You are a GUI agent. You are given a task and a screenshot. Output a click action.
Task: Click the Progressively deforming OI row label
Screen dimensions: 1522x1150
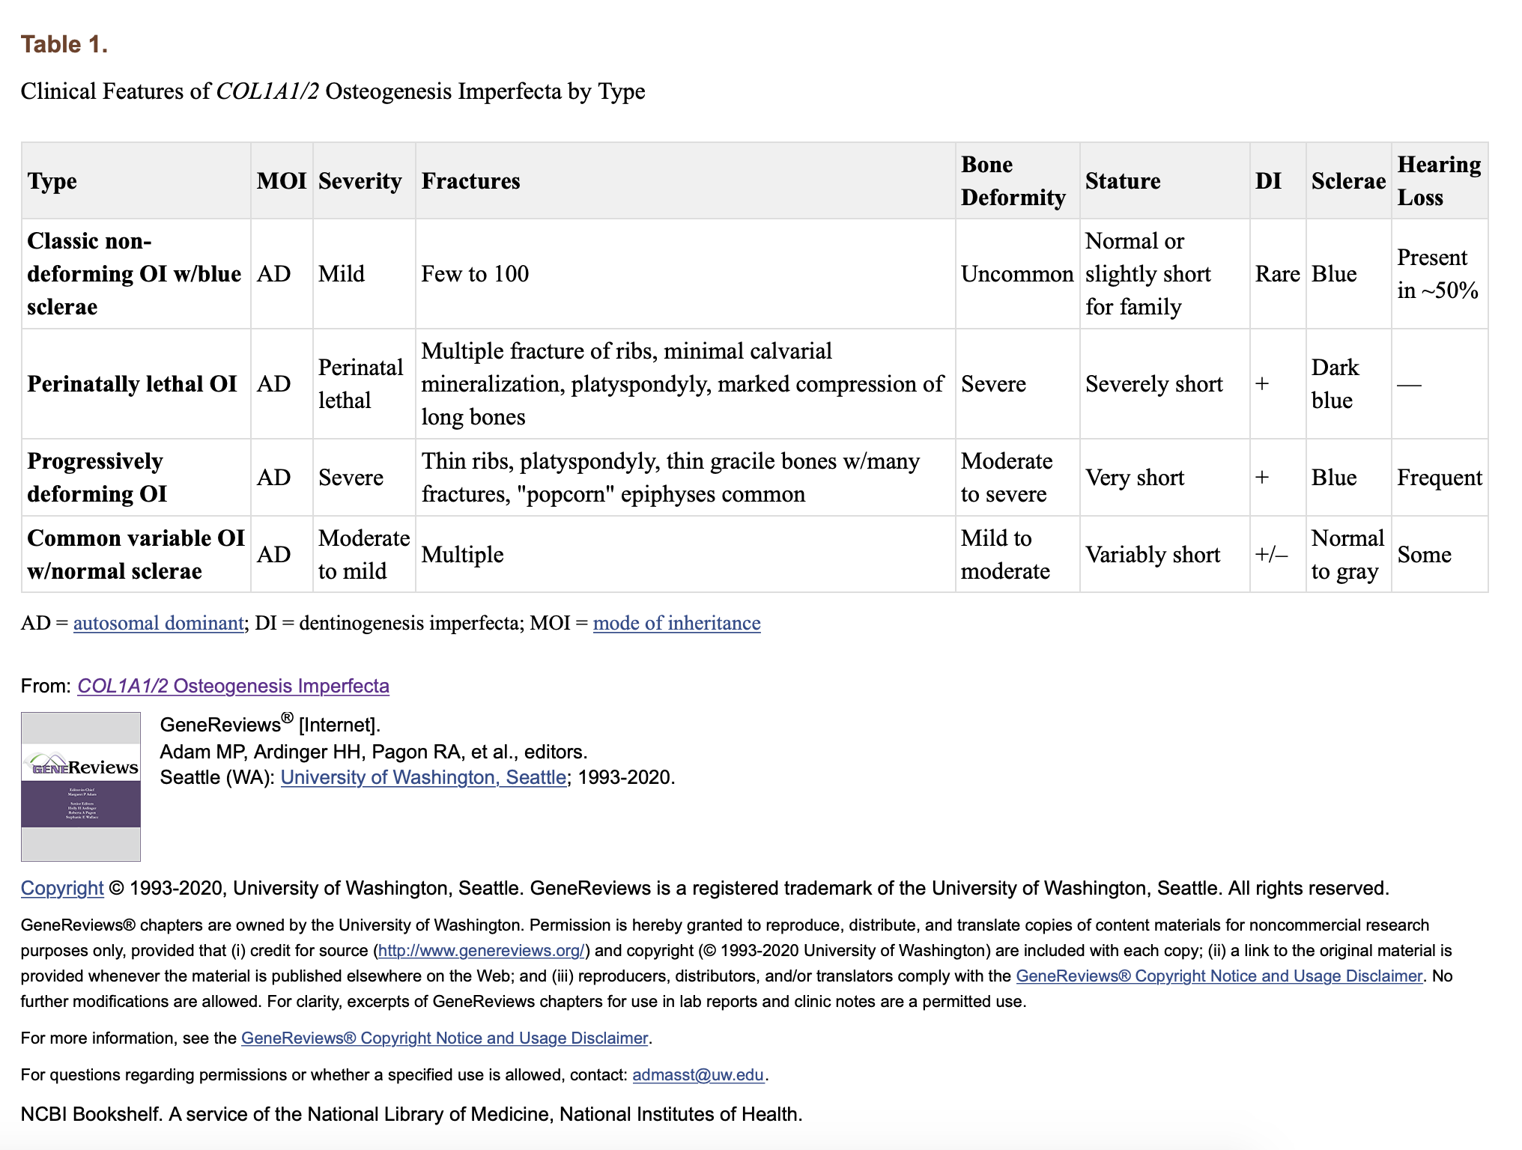(97, 478)
